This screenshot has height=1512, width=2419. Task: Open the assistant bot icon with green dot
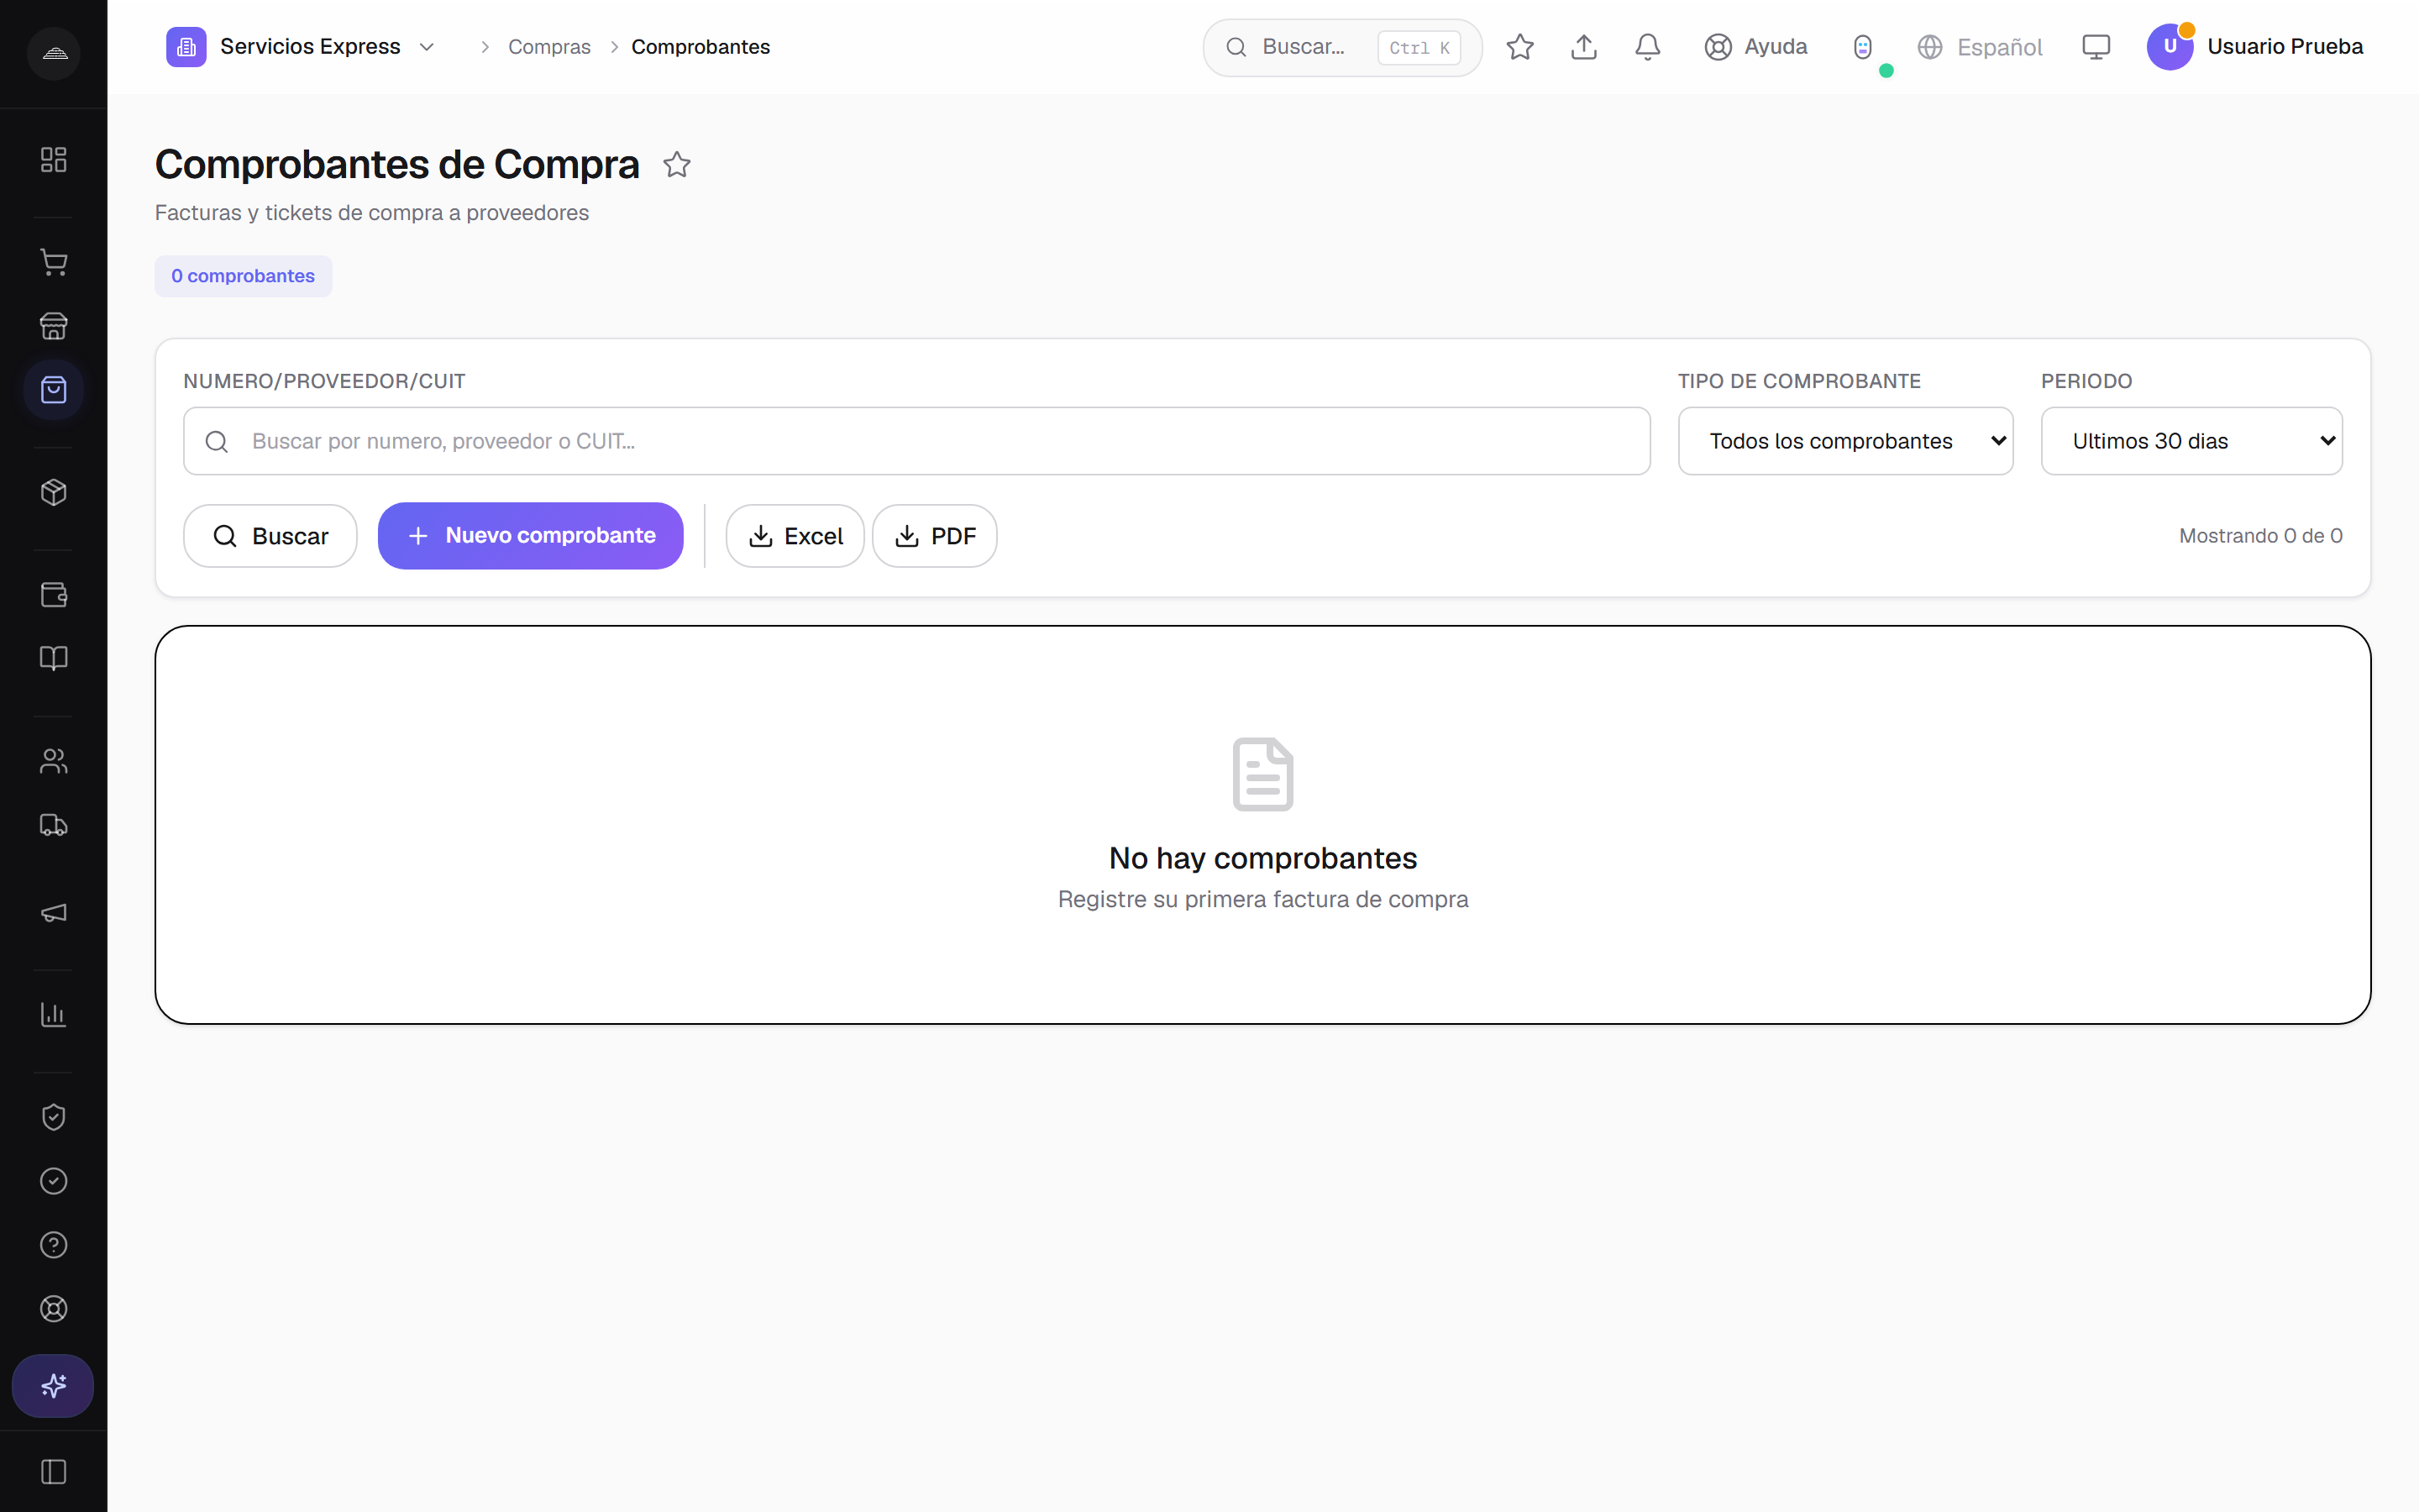click(x=1862, y=47)
